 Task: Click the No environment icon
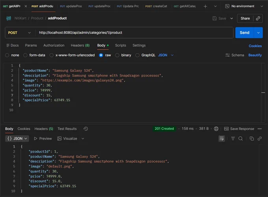pos(227,6)
